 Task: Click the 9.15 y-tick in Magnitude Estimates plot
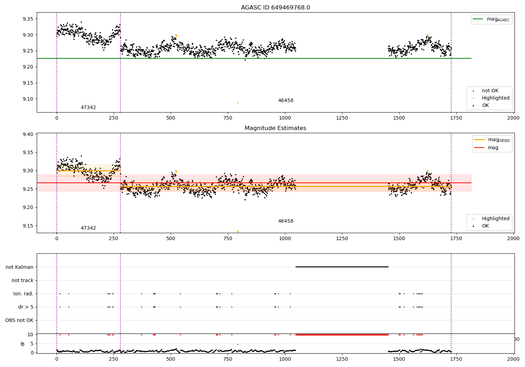pos(28,226)
